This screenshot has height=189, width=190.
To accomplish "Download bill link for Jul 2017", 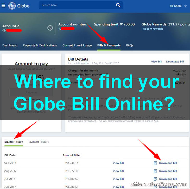I will [168, 179].
